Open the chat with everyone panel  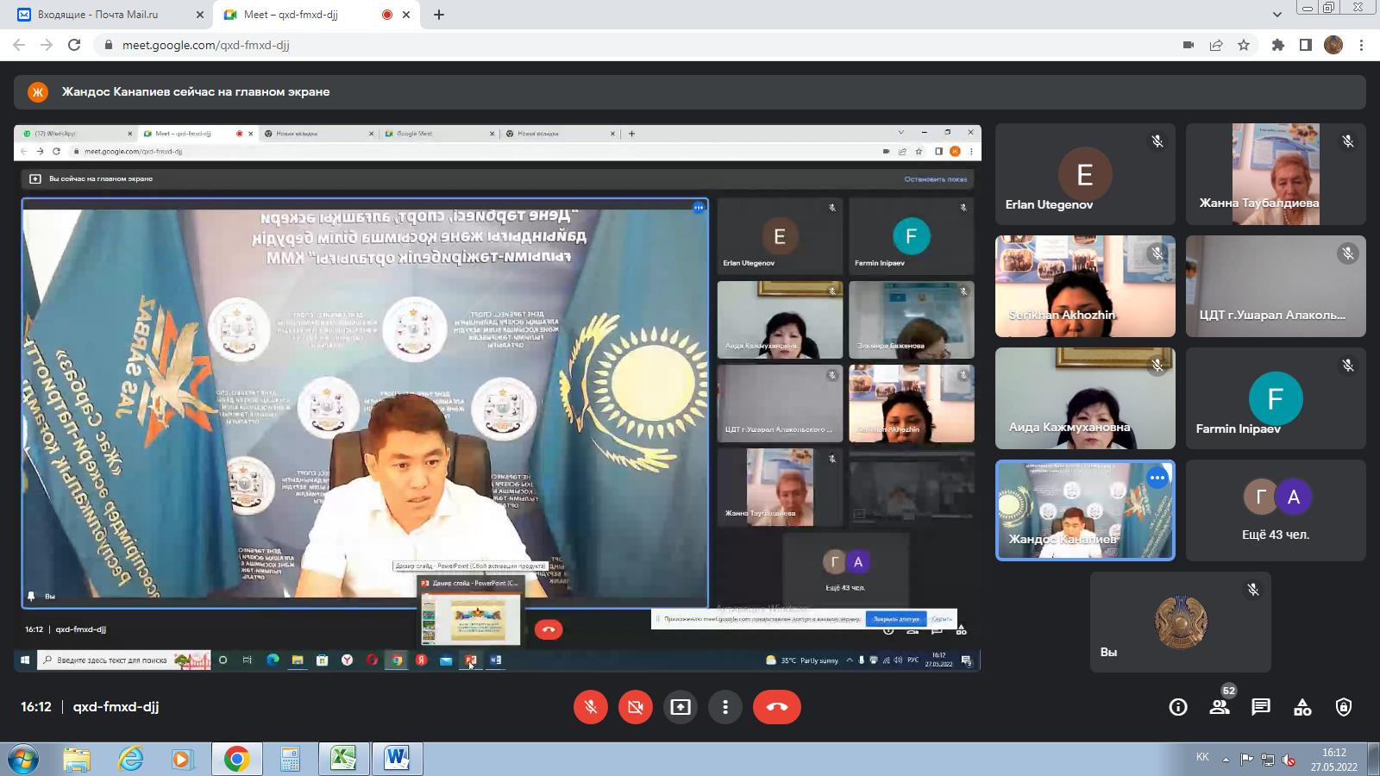(1261, 707)
